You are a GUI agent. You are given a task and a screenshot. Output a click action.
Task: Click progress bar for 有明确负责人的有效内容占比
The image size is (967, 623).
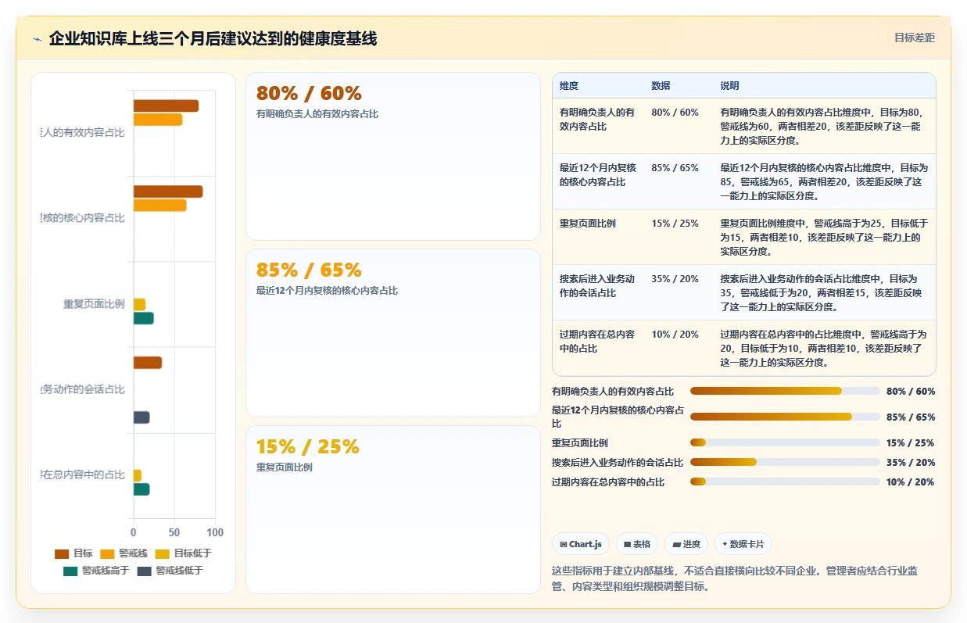coord(785,391)
